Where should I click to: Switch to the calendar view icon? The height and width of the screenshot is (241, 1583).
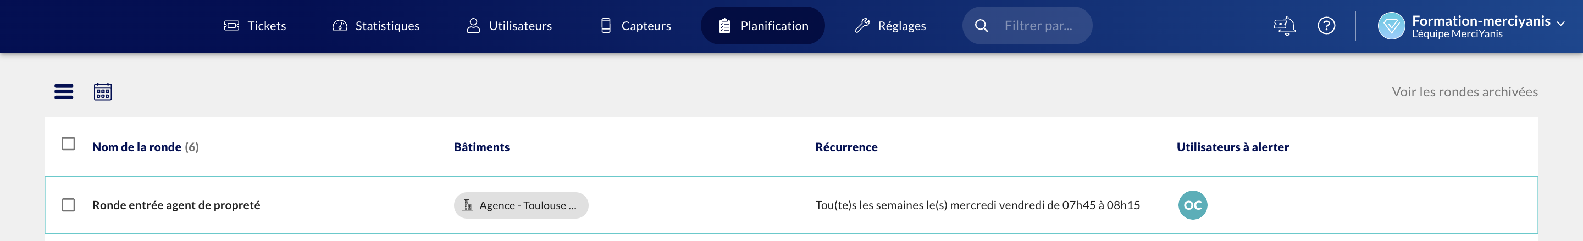point(103,92)
